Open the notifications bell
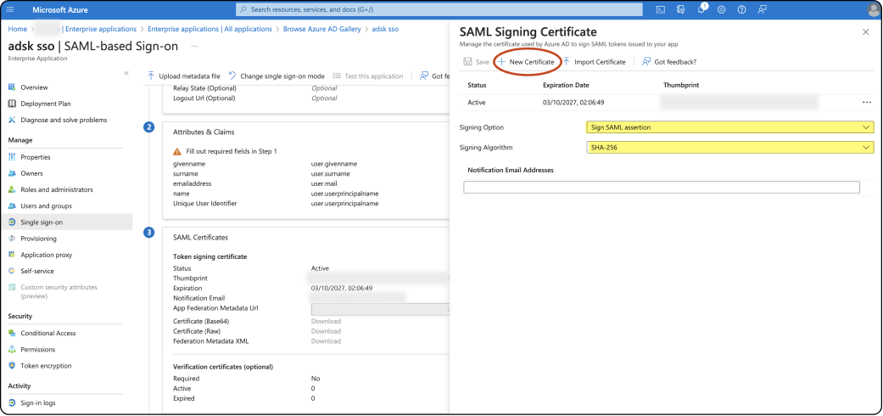Screen dimensions: 883x416 [x=701, y=9]
